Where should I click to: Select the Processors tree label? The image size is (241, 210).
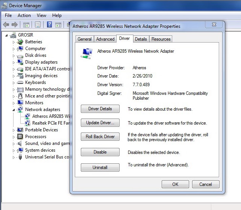point(36,137)
